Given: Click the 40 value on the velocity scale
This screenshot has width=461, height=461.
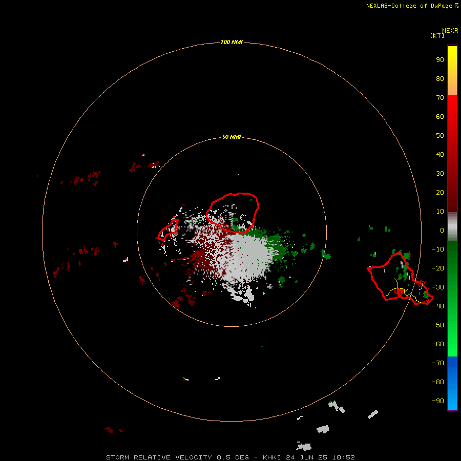Looking at the screenshot, I should [440, 154].
